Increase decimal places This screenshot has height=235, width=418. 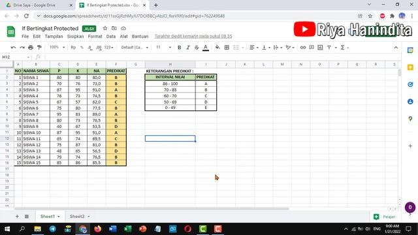(x=99, y=48)
